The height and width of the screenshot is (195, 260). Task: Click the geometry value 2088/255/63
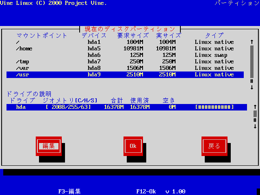68,107
